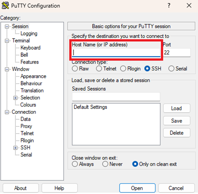
Task: Open the Proxy settings category
Action: coord(26,126)
